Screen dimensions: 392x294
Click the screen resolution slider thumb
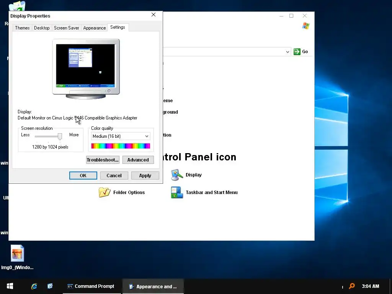(60, 136)
